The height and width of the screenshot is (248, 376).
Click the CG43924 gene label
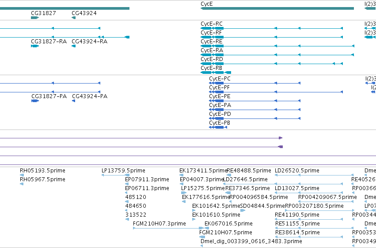(x=84, y=13)
